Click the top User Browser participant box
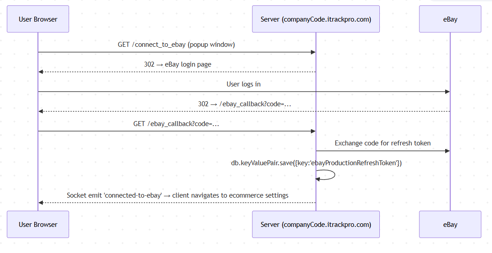492x253 pixels. pyautogui.click(x=38, y=19)
